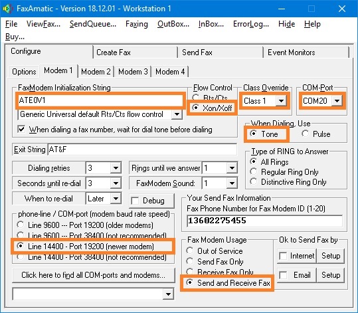This screenshot has width=358, height=313.
Task: Expand the Dialing retries dropdown
Action: pos(116,168)
